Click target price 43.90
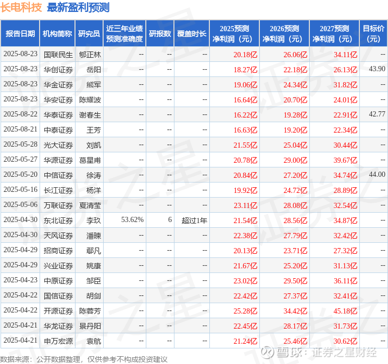This screenshot has width=388, height=364. [x=377, y=69]
